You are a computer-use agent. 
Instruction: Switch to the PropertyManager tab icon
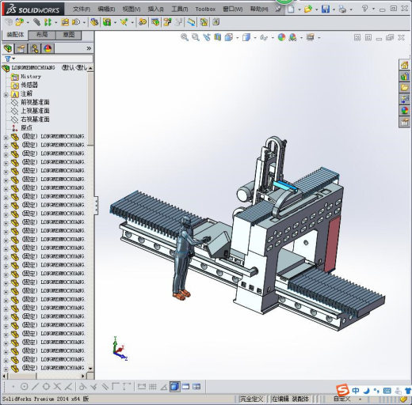[21, 48]
